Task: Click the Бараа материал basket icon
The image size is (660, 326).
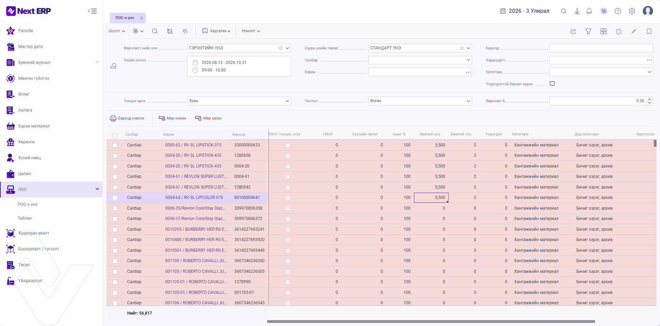Action: pos(11,126)
